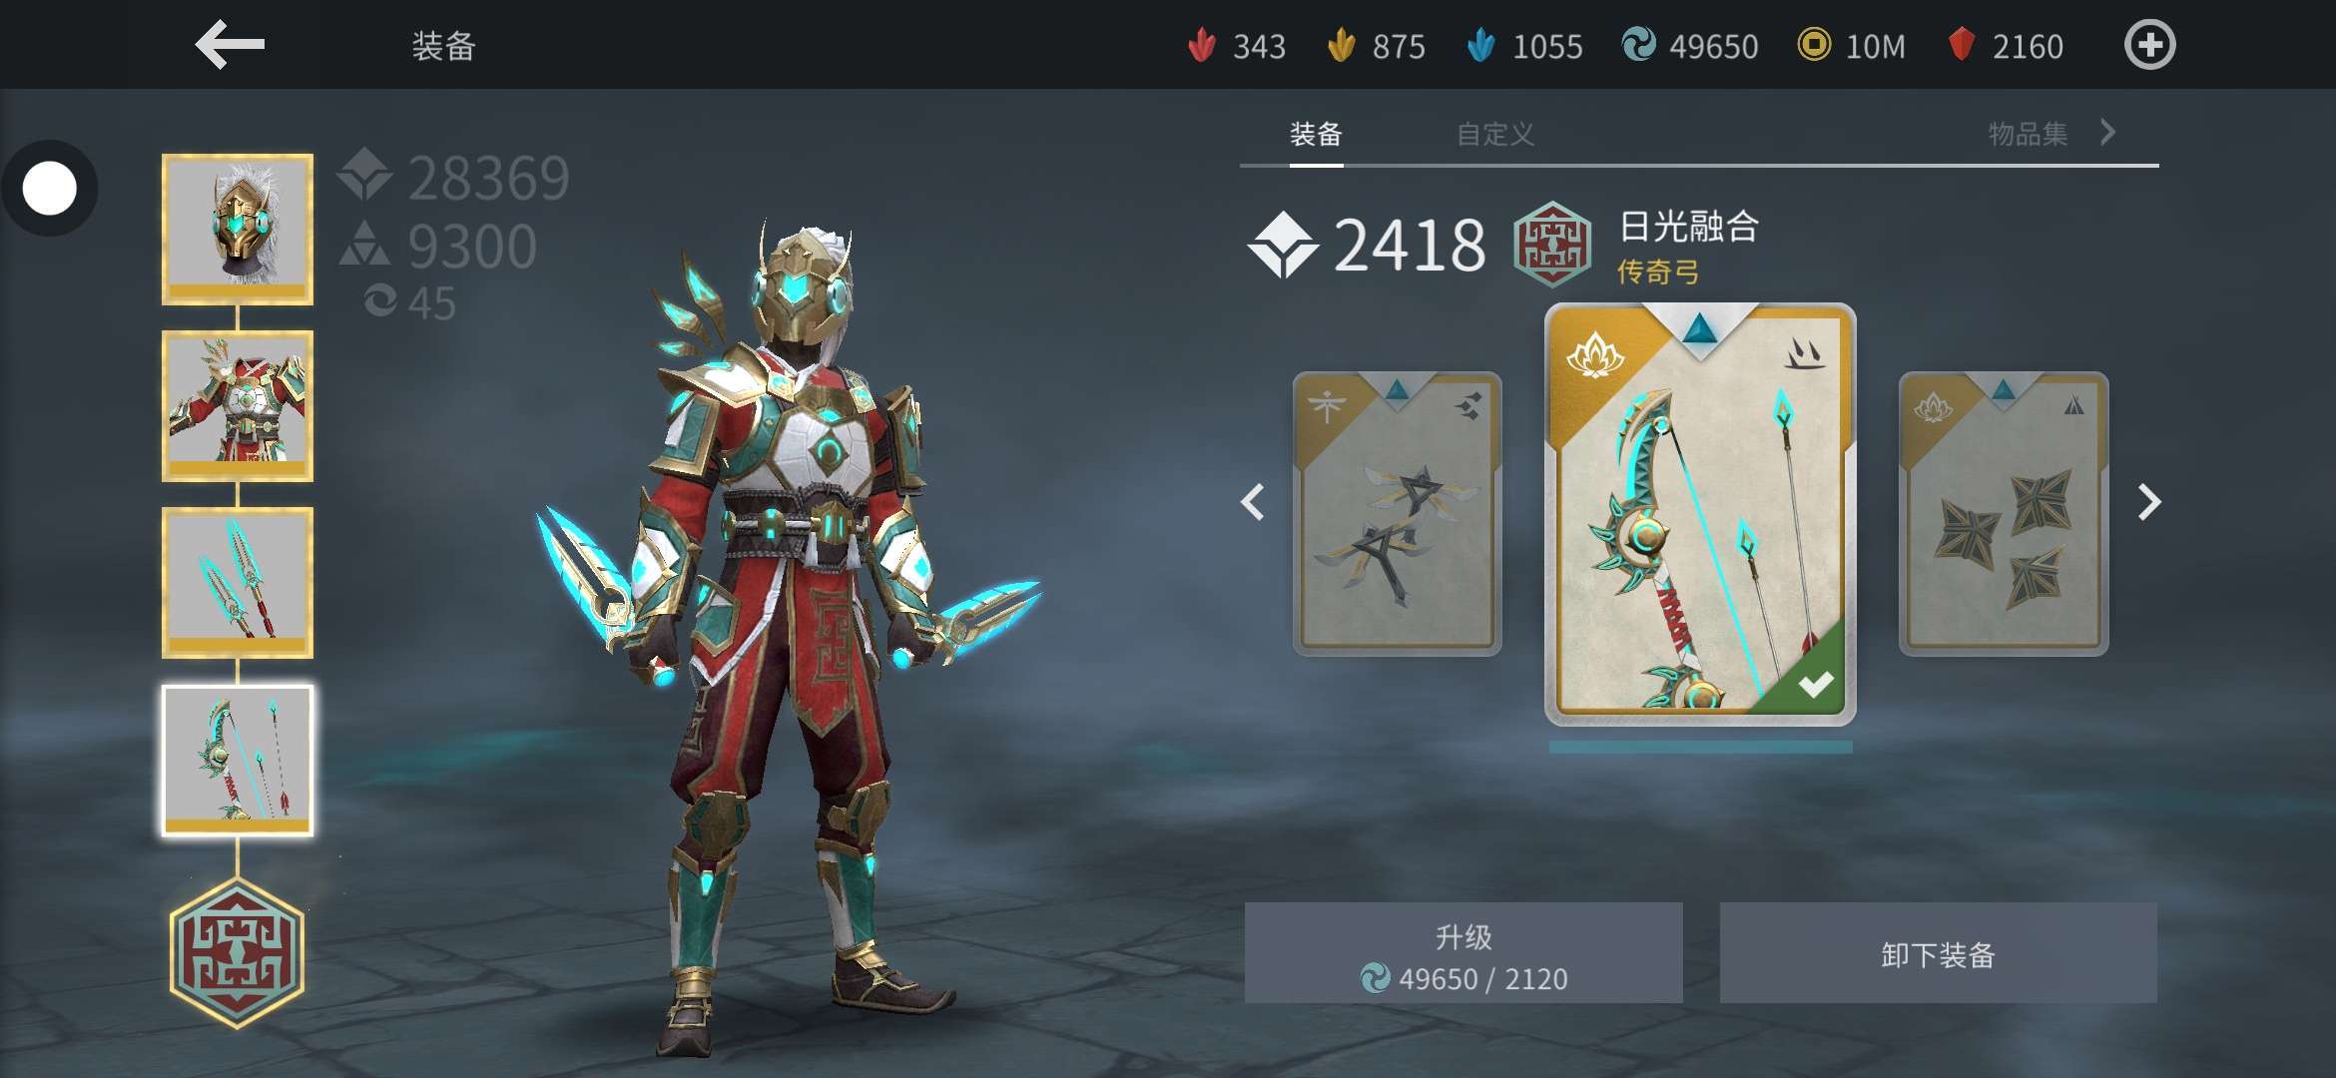Switch to the 自定义 tab

(1494, 134)
